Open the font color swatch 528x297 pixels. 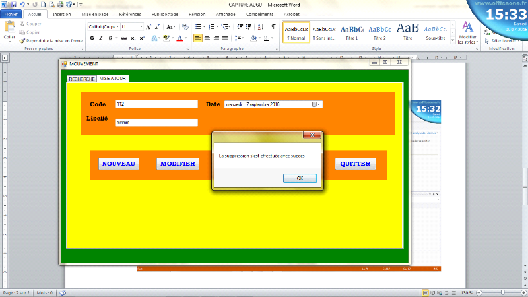point(180,38)
